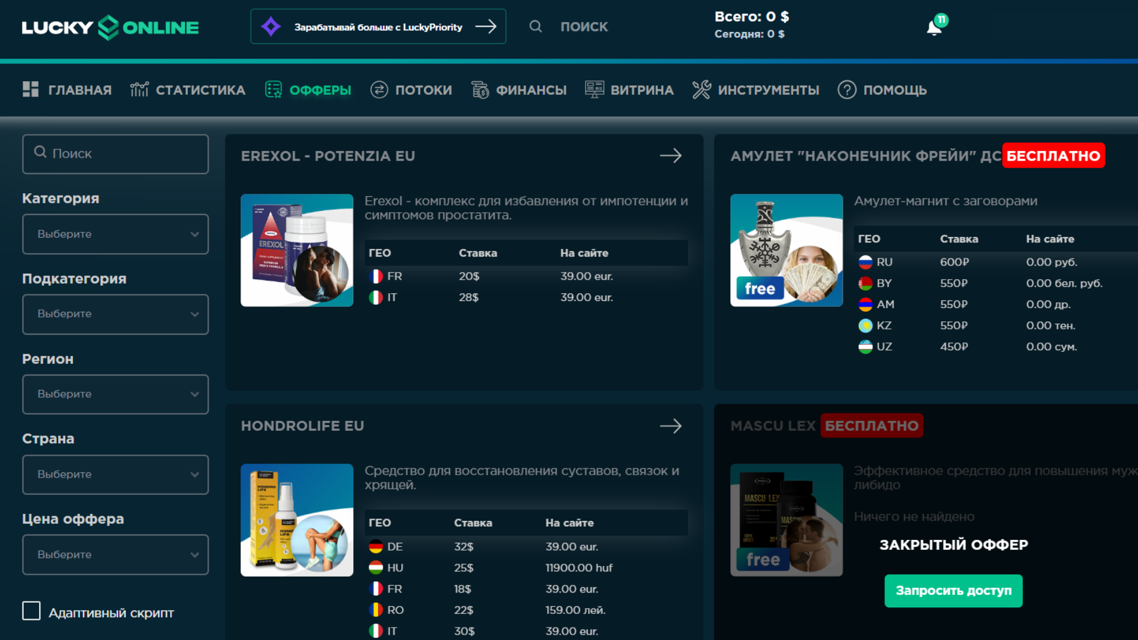
Task: Click the Потоки exchange icon
Action: pos(379,89)
